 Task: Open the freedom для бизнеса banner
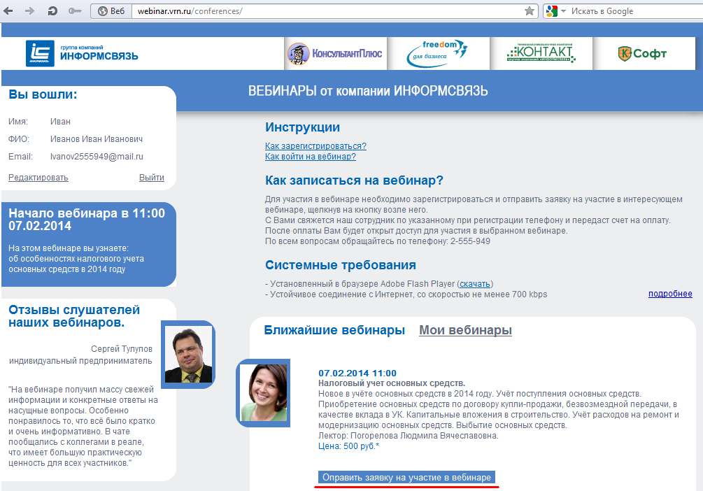[x=438, y=54]
